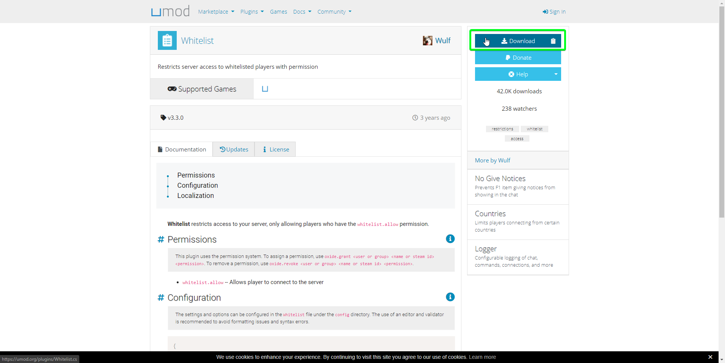
Task: Click the info icon next to Configuration
Action: point(450,297)
